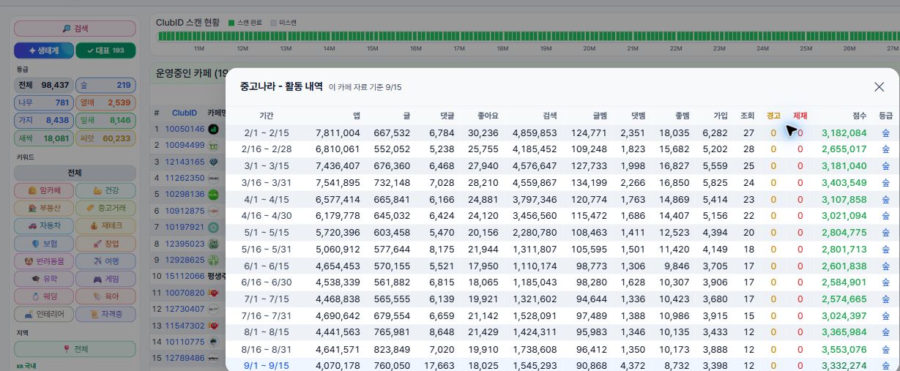Viewport: 900px width, 371px height.
Task: Open ClubID 12143165 link
Action: click(185, 162)
